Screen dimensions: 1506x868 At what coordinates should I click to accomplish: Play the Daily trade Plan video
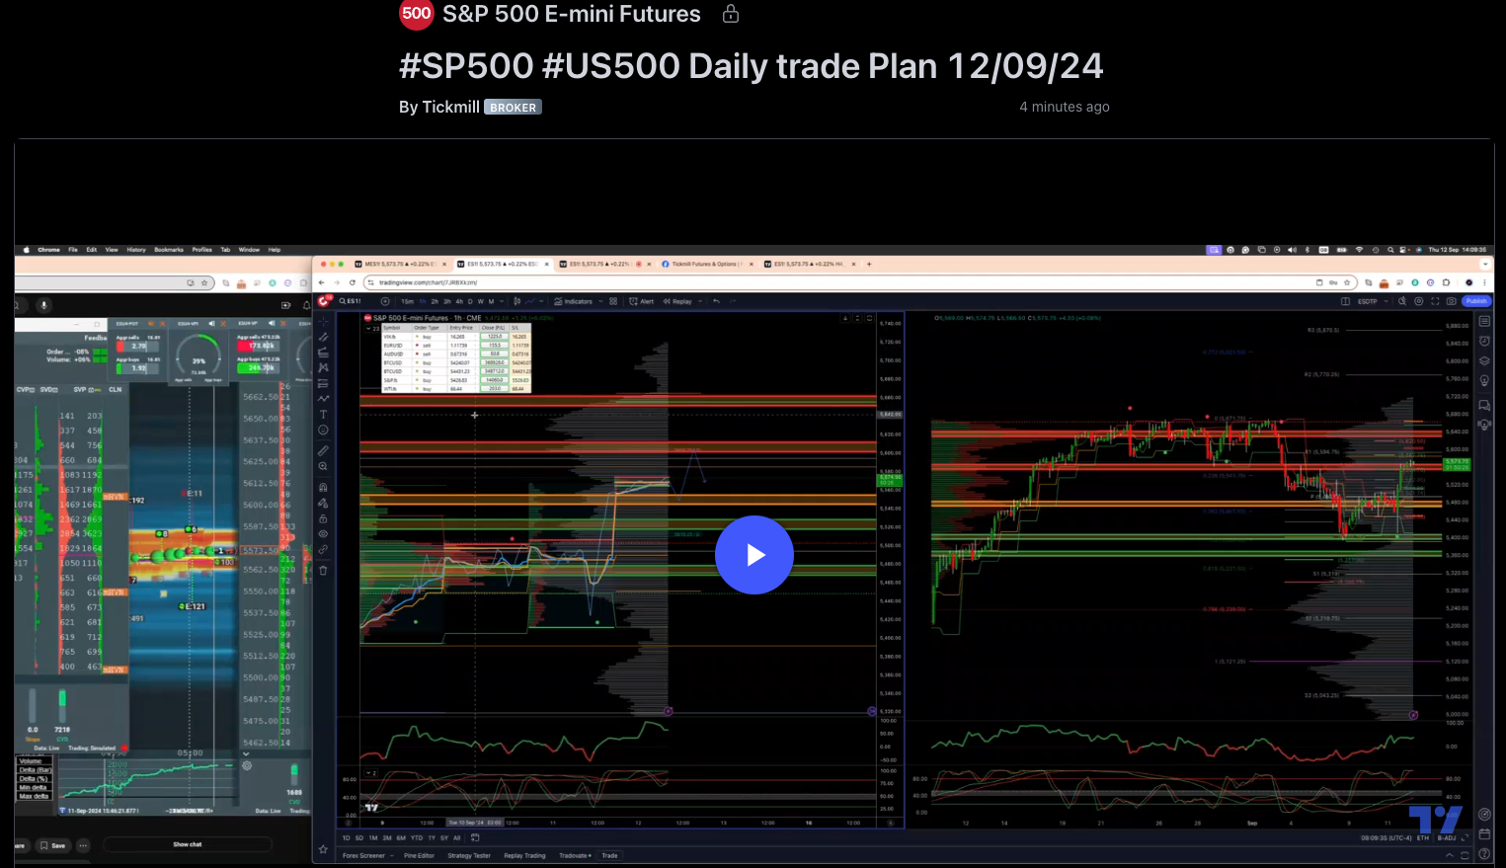click(754, 555)
